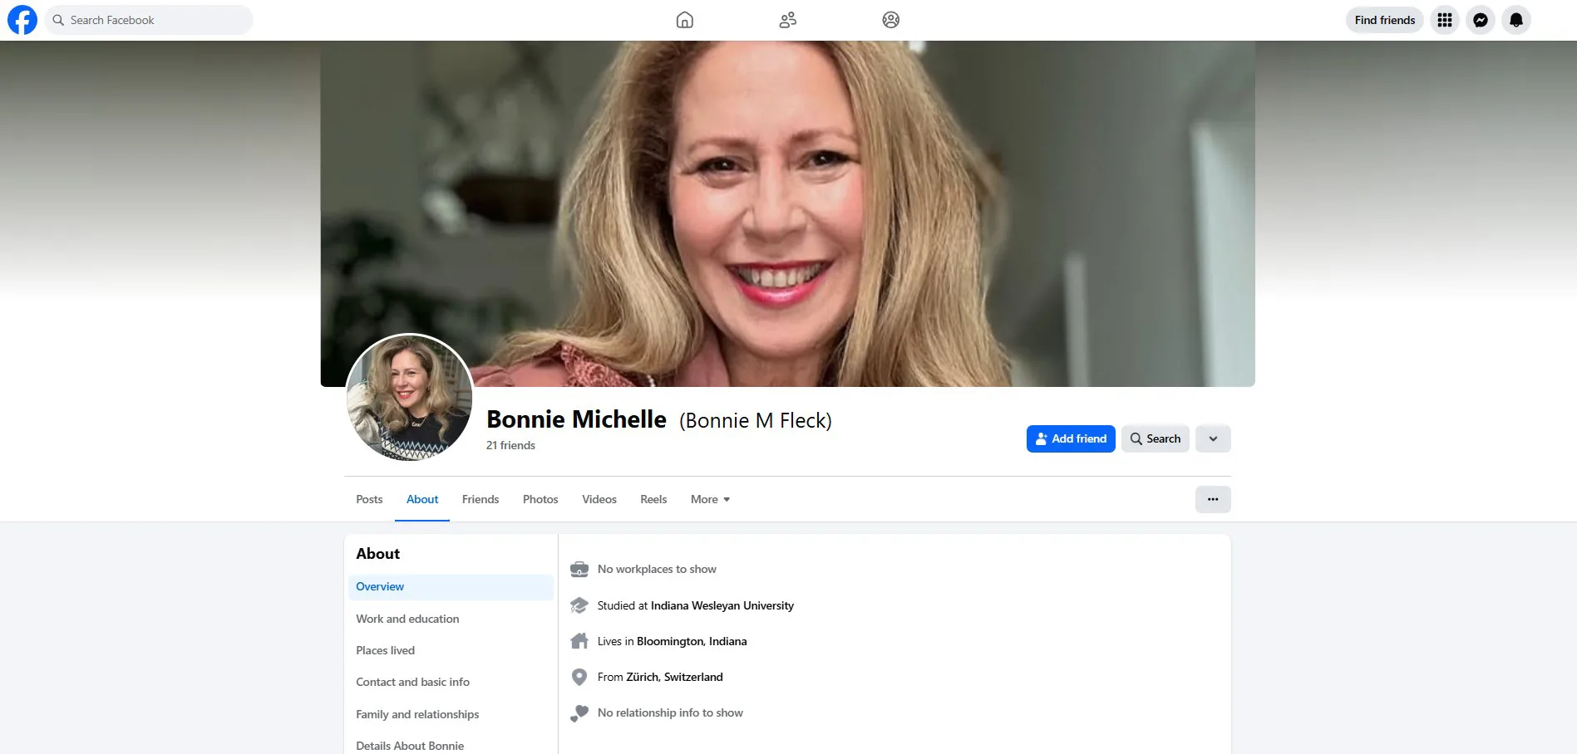Expand the chevron menu beside Search
This screenshot has height=754, width=1577.
tap(1213, 438)
